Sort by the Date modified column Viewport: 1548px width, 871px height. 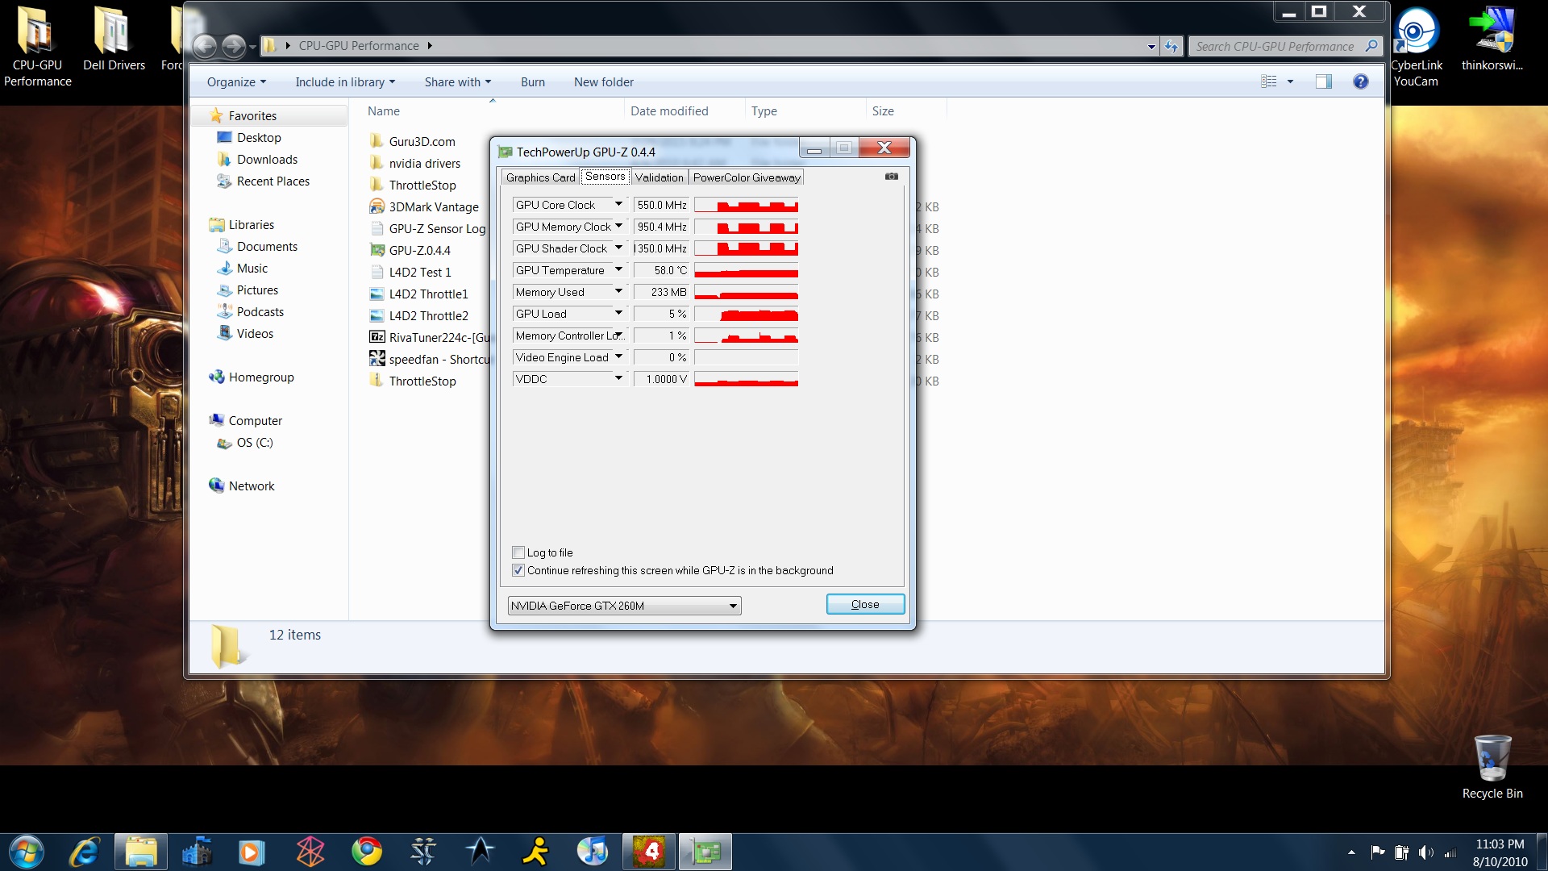[x=668, y=111]
